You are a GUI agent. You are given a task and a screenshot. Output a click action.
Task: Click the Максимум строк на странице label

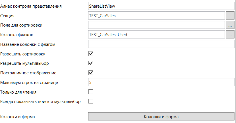pos(29,83)
